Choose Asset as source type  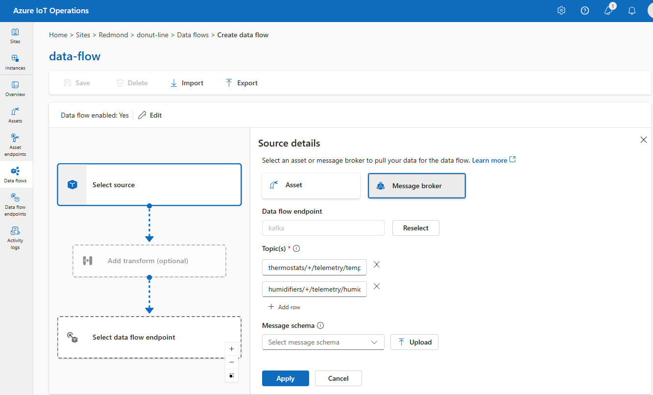tap(311, 185)
